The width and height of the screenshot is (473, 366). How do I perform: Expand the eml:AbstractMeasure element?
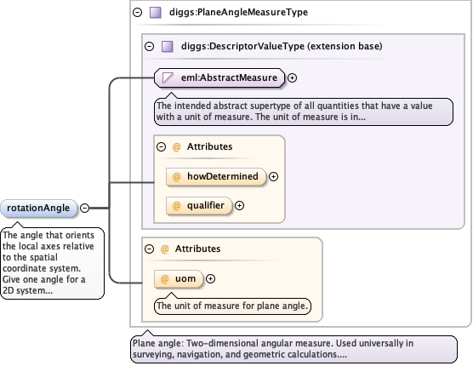[x=292, y=77]
